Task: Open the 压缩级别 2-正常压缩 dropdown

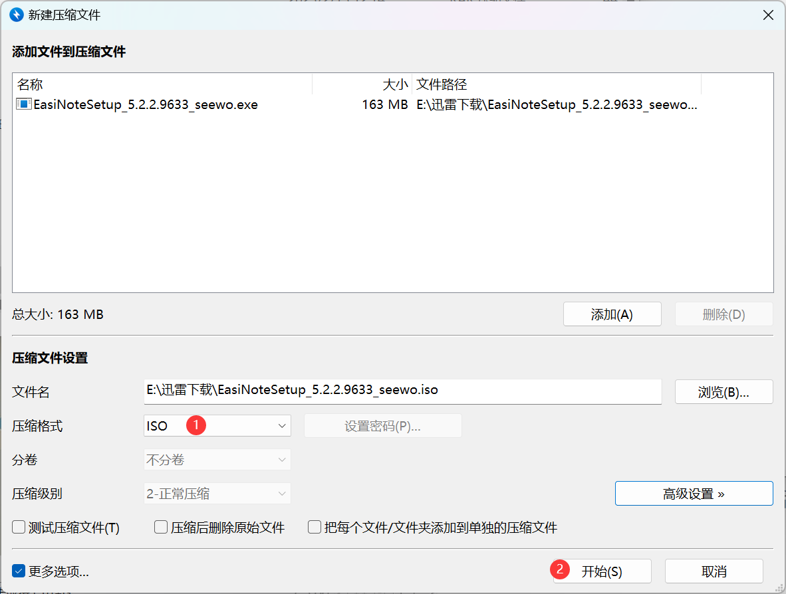Action: coord(217,494)
